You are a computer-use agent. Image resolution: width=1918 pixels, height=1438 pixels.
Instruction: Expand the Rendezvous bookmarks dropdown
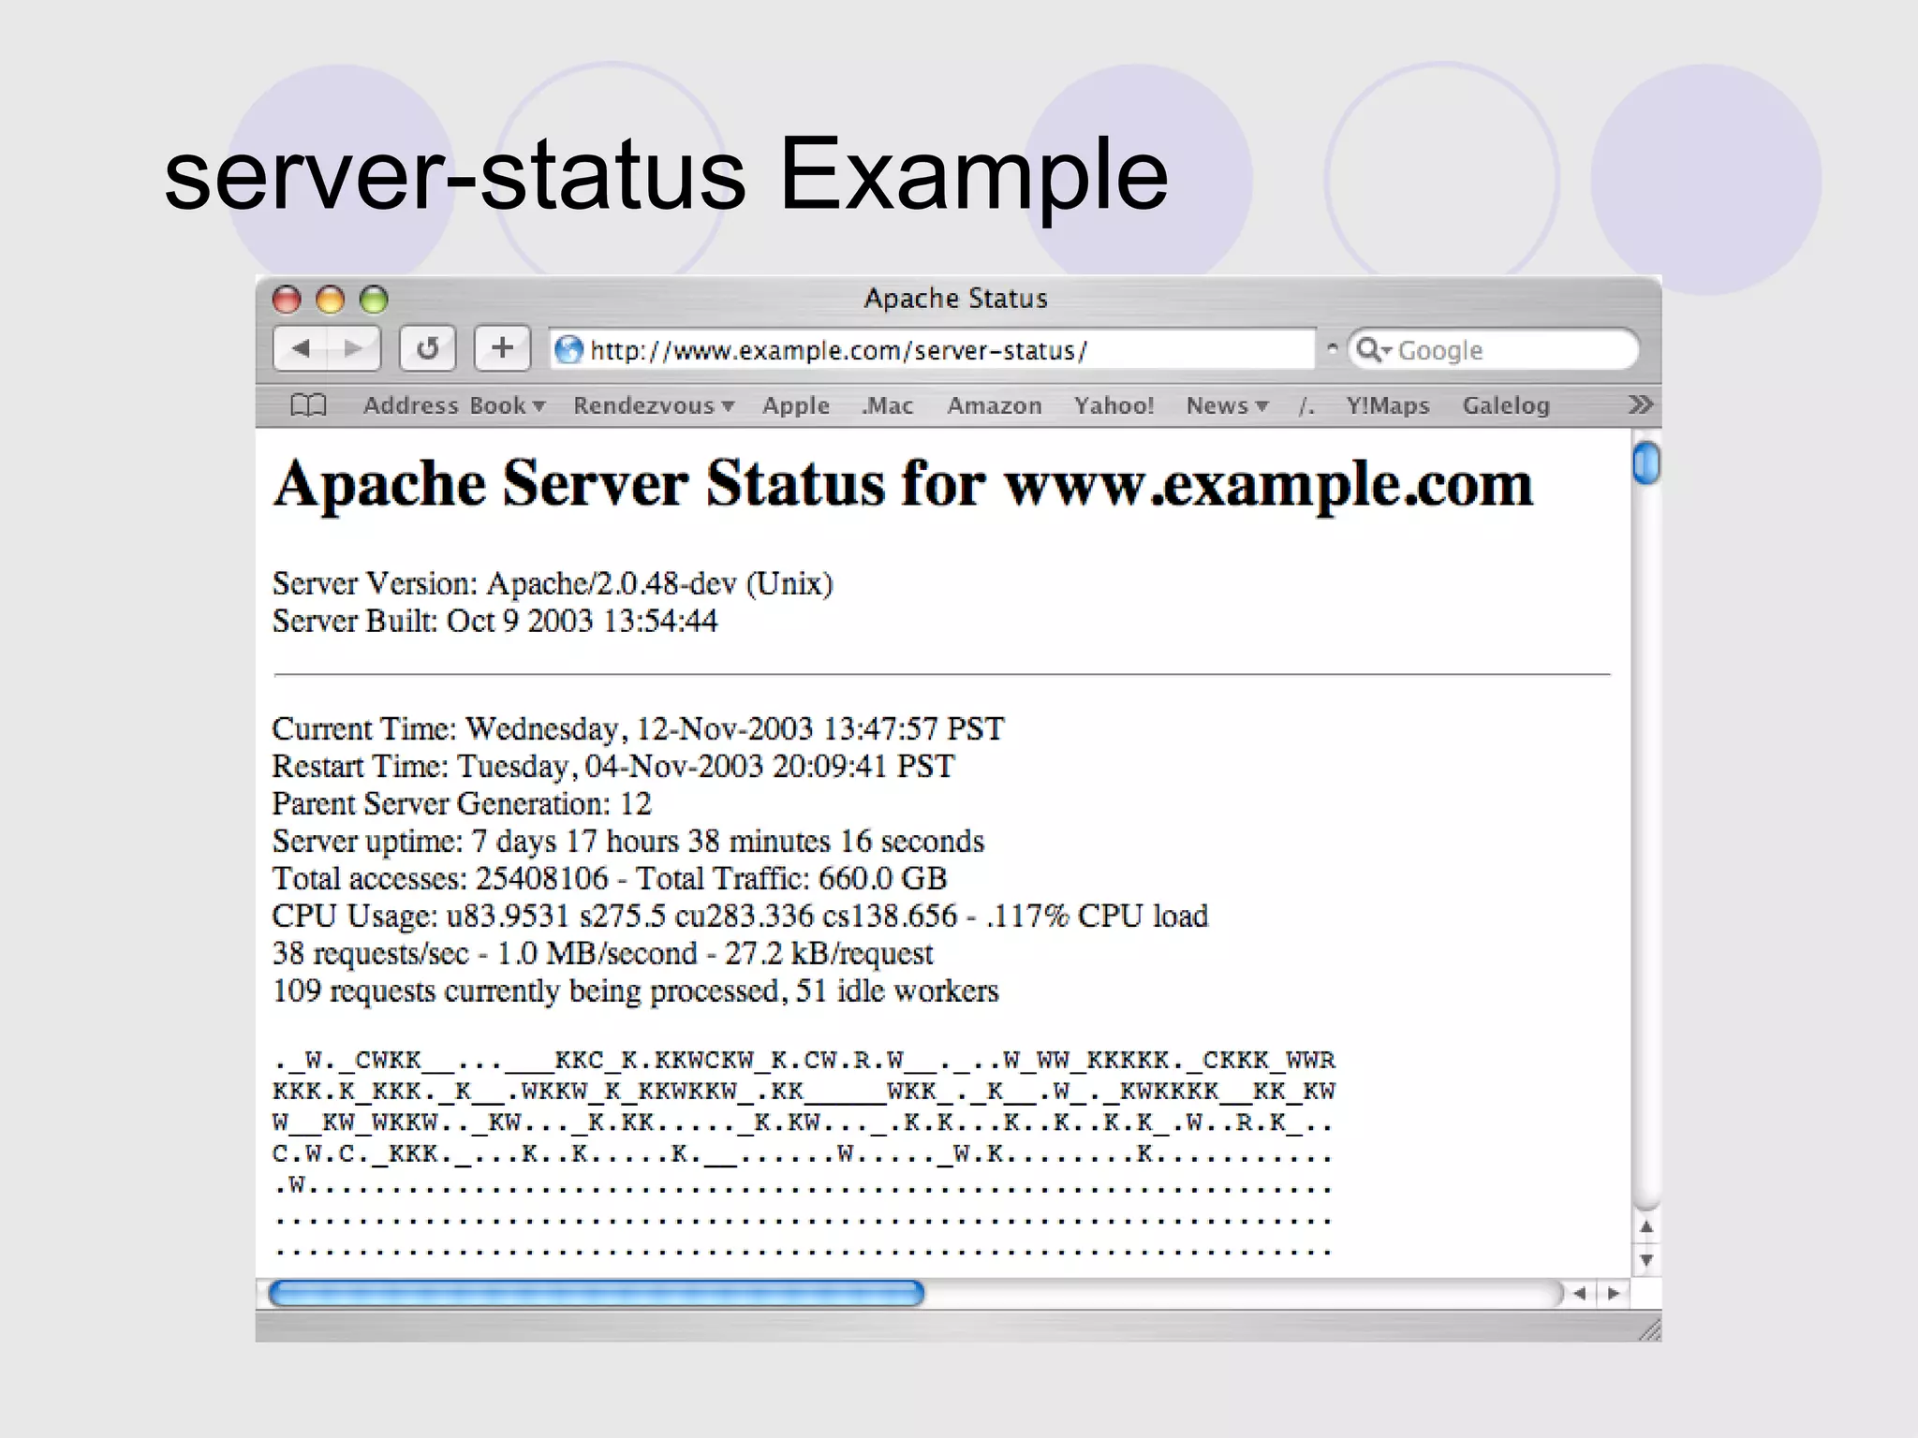coord(654,405)
